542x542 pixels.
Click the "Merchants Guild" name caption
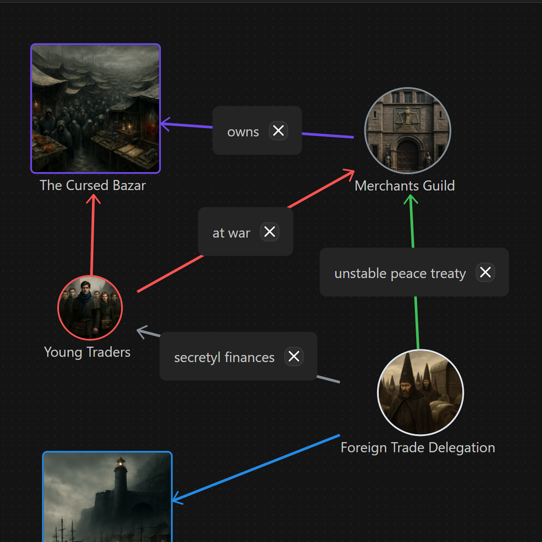point(404,186)
